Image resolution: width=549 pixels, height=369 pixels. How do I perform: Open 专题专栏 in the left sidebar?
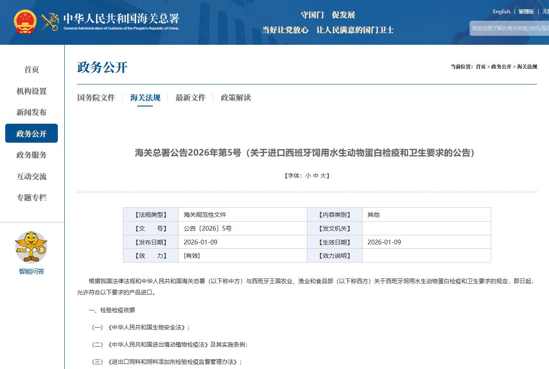pyautogui.click(x=32, y=197)
